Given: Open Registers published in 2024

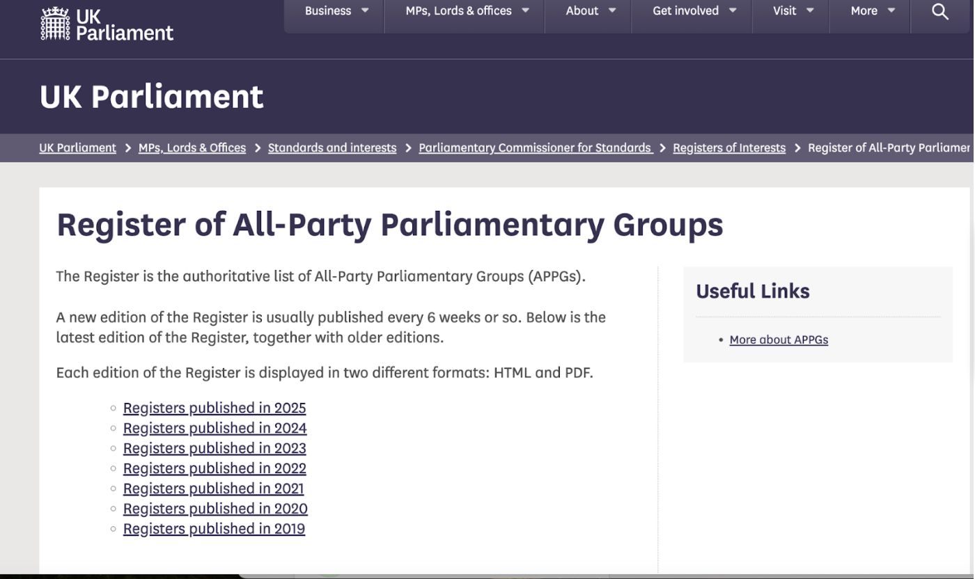Looking at the screenshot, I should pos(214,428).
